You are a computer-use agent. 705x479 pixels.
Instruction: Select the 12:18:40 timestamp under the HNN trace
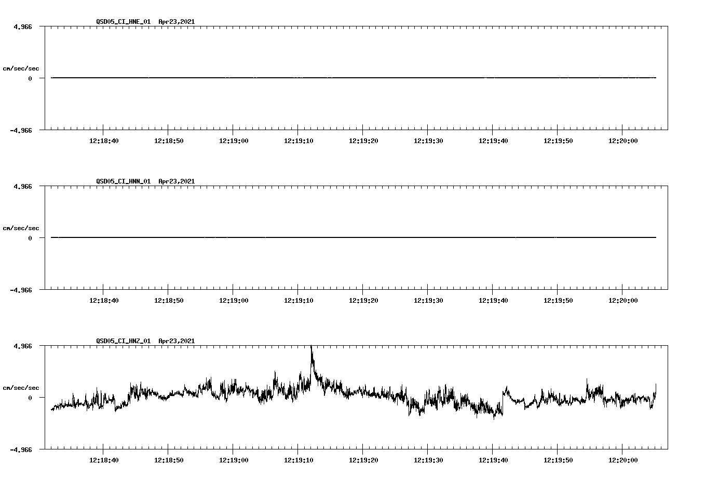(104, 299)
